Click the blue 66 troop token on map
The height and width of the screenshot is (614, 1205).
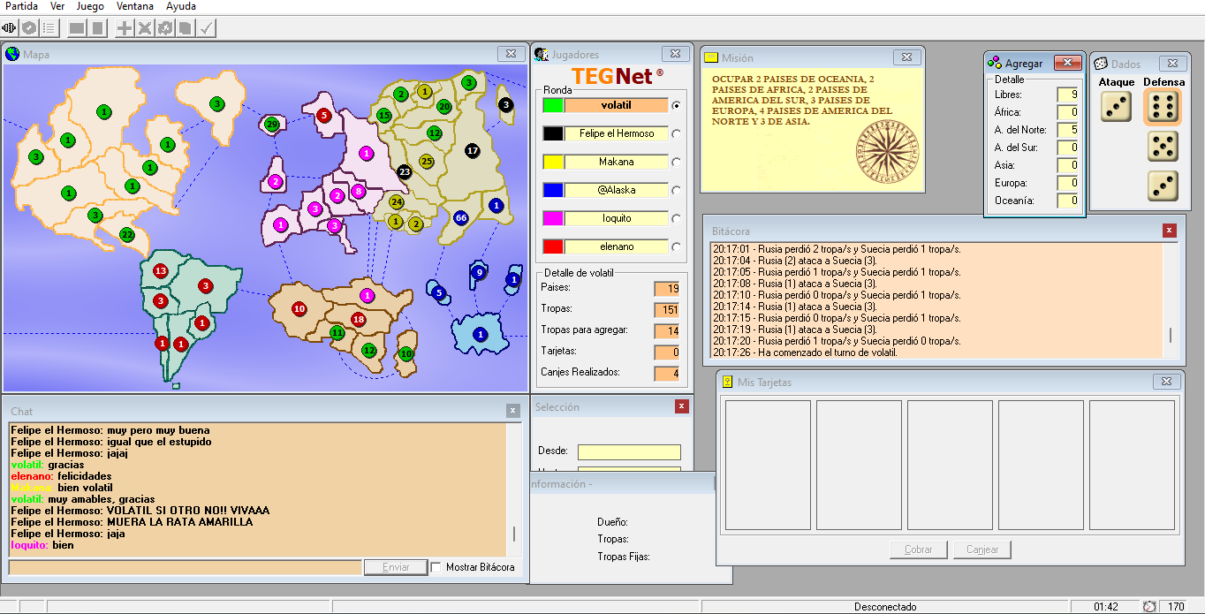461,217
